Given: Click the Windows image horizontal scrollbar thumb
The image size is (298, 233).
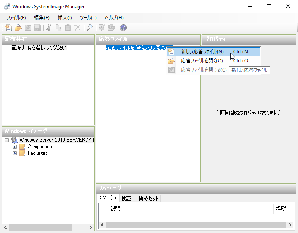Looking at the screenshot, I should click(40, 228).
